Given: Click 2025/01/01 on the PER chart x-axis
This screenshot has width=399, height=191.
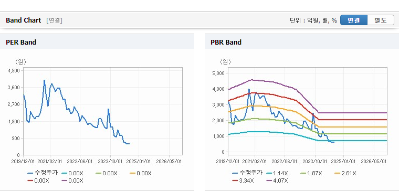Looking at the screenshot, I should pyautogui.click(x=139, y=162).
